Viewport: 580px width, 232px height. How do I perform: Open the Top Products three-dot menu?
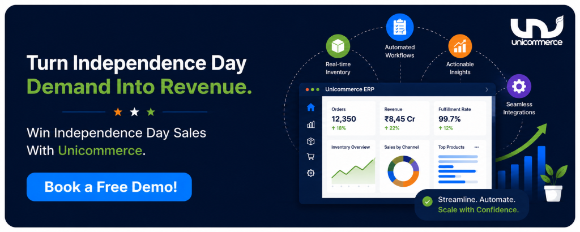point(476,147)
